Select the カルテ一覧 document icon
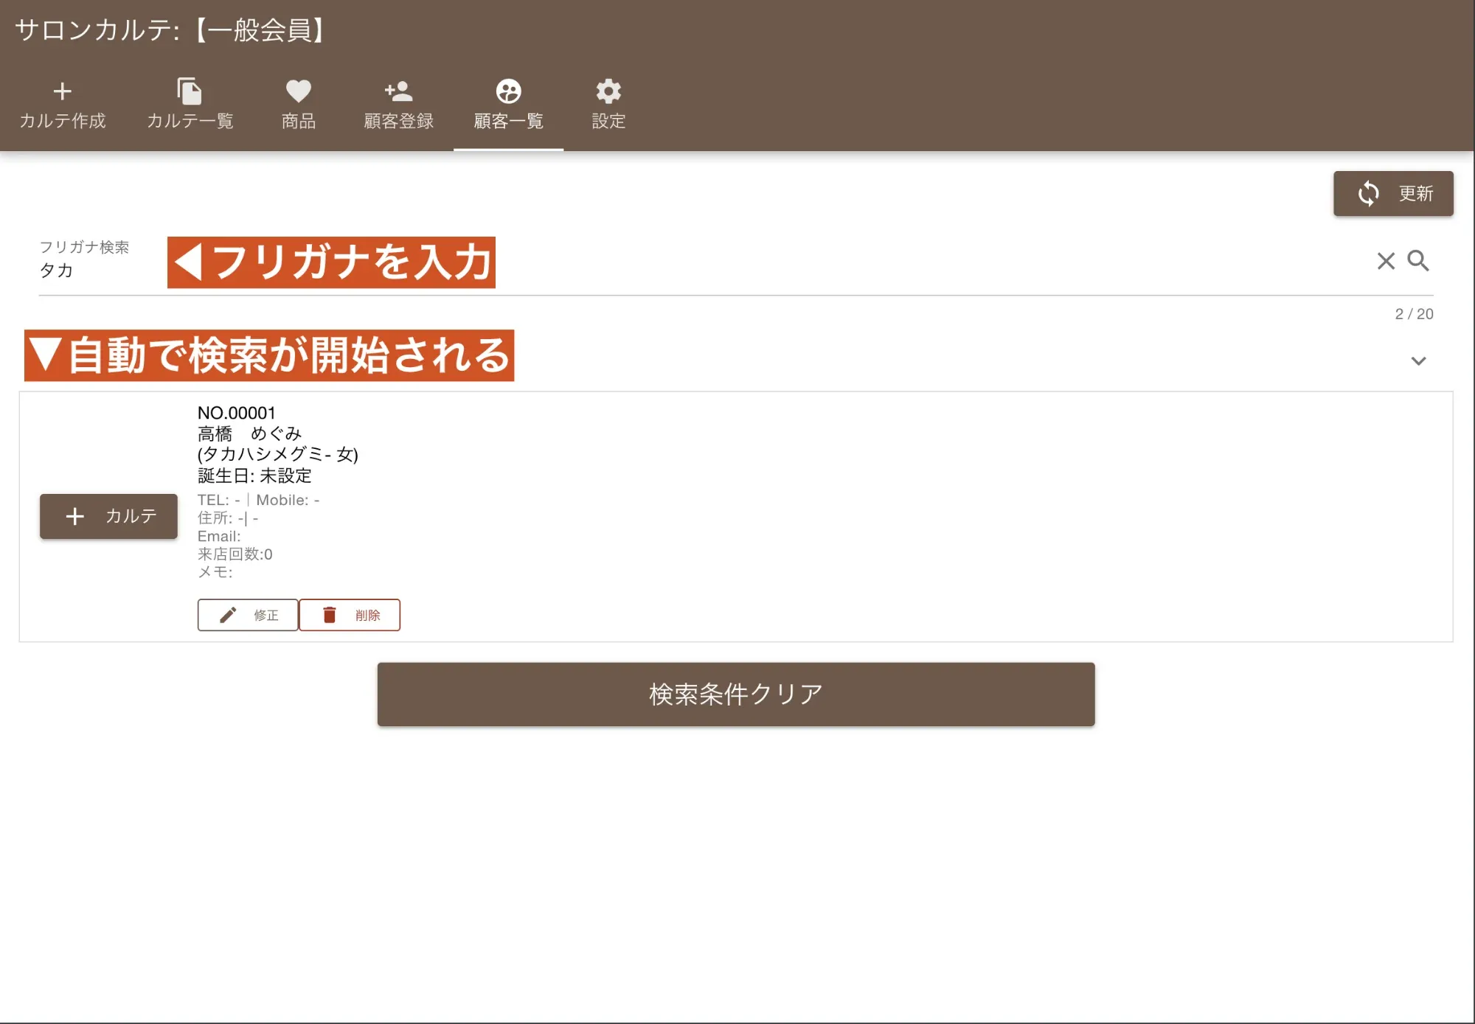Image resolution: width=1475 pixels, height=1024 pixels. pos(190,91)
